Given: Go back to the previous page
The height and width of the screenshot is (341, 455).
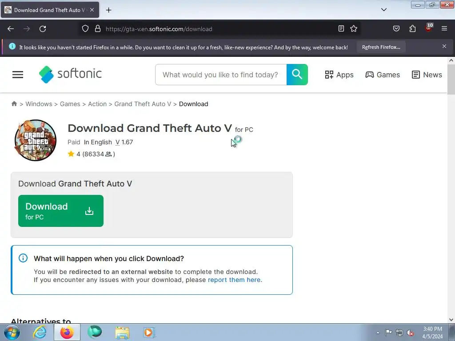Looking at the screenshot, I should pyautogui.click(x=11, y=29).
